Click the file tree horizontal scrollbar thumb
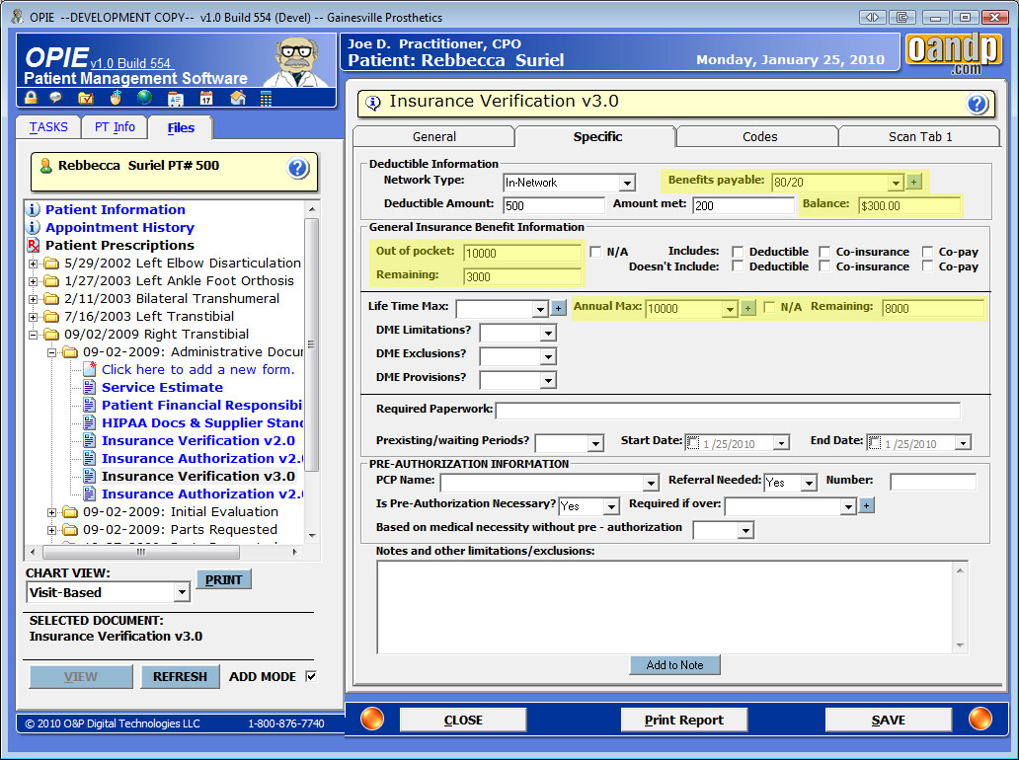This screenshot has height=760, width=1019. pyautogui.click(x=141, y=552)
